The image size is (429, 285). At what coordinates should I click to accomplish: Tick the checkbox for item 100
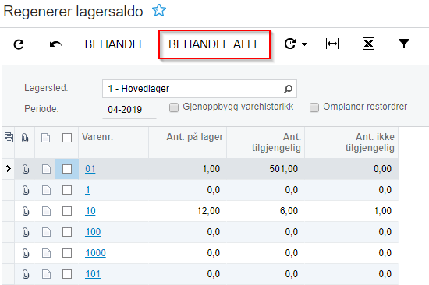[x=67, y=232]
